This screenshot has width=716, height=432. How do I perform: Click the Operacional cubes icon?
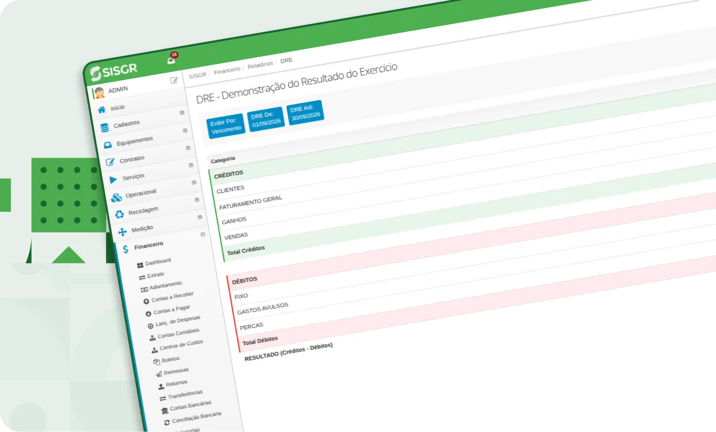(116, 197)
